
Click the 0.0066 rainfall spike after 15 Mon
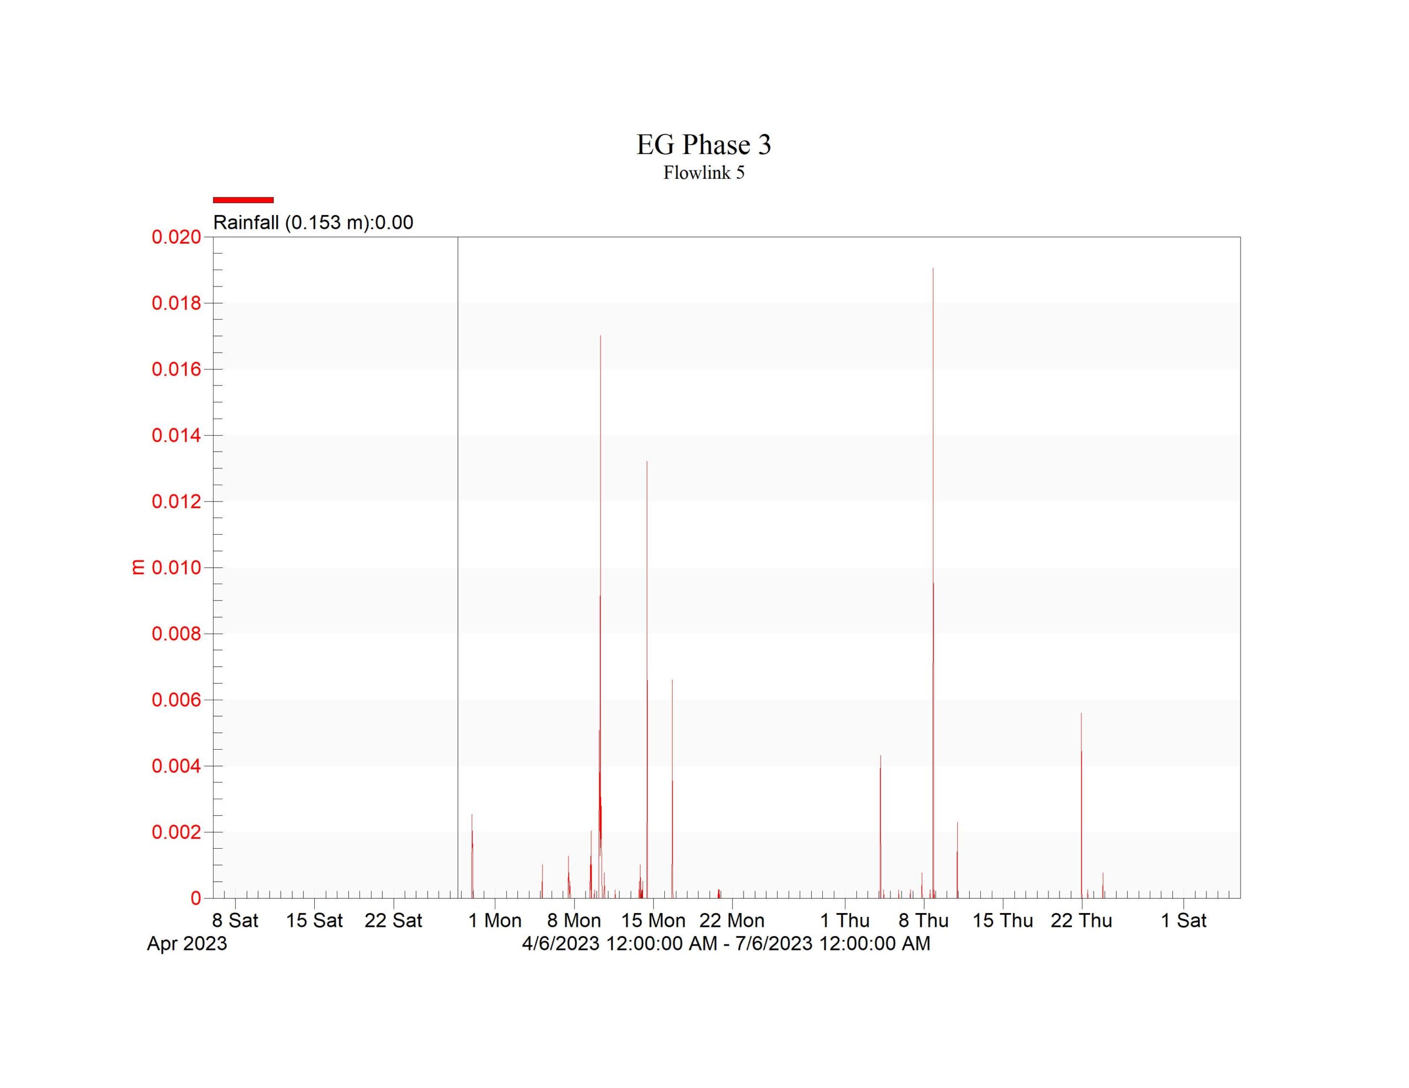click(x=672, y=789)
